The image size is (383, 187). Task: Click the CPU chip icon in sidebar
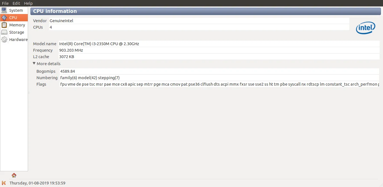pos(4,18)
